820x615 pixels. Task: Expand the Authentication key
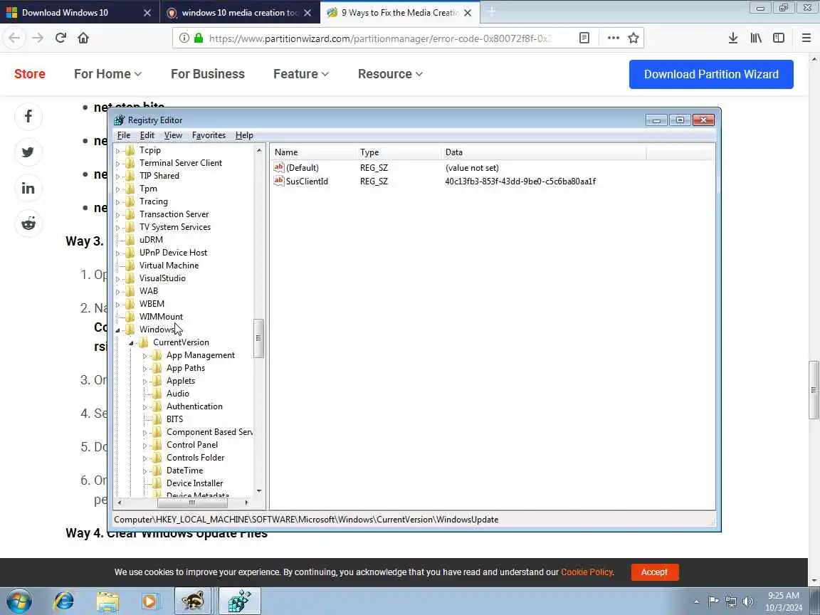click(x=145, y=407)
